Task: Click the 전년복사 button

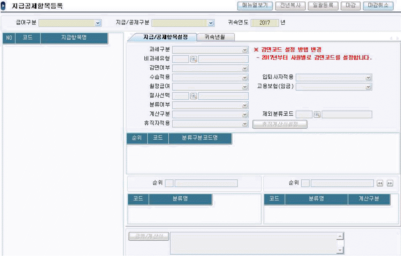Action: (x=290, y=6)
